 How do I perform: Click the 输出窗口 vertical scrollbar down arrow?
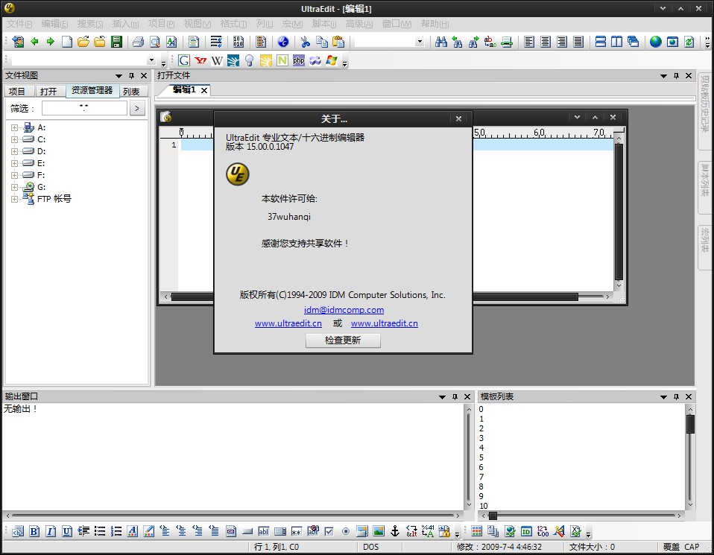[x=469, y=505]
